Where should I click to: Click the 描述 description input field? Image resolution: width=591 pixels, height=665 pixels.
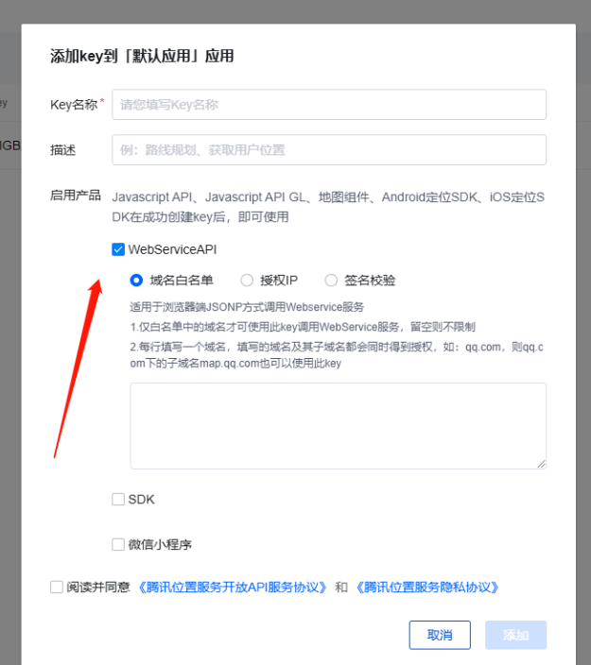tap(329, 149)
